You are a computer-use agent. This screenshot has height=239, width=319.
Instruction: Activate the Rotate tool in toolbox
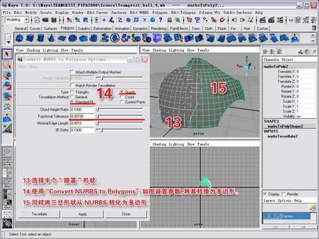pyautogui.click(x=7, y=86)
